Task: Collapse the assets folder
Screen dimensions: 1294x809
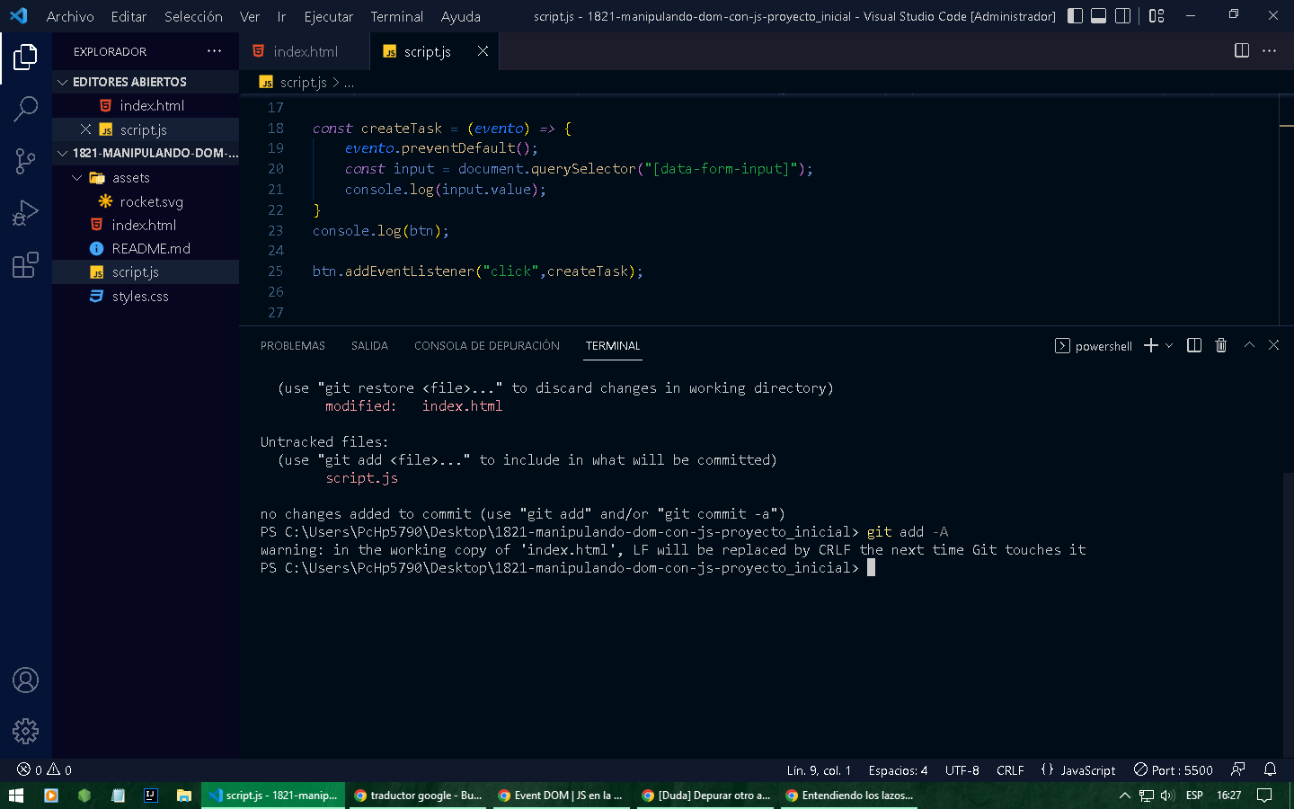Action: click(x=146, y=178)
